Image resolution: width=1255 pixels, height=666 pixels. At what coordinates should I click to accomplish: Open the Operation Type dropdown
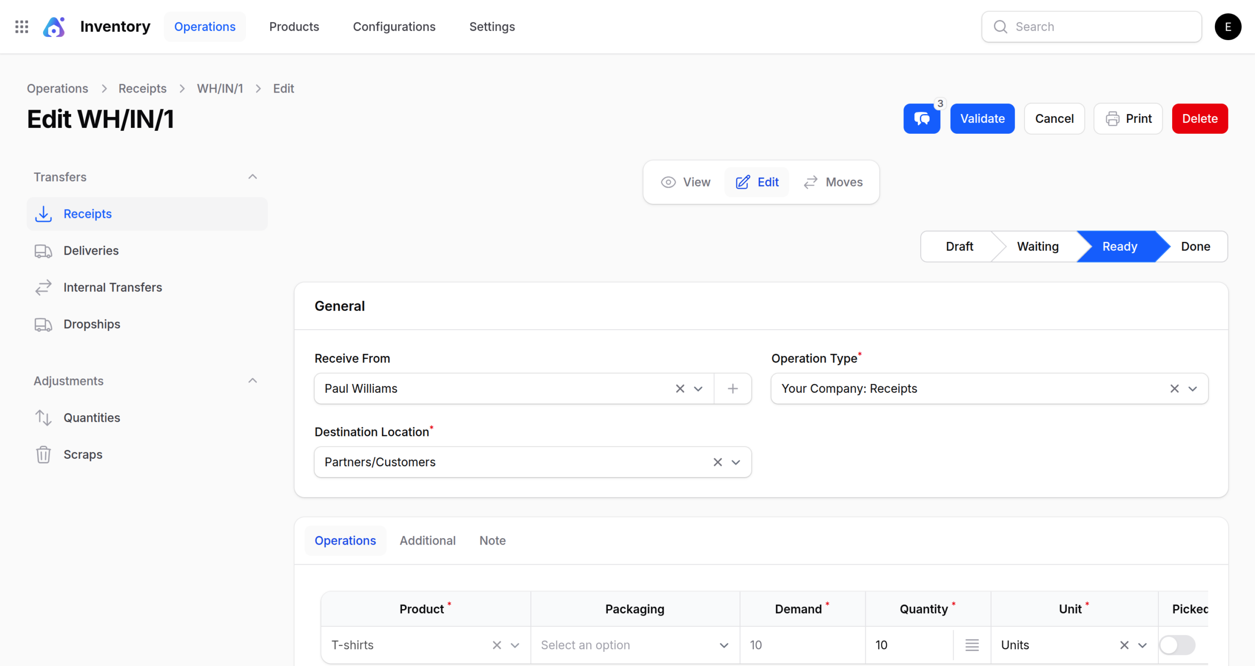pos(1192,388)
